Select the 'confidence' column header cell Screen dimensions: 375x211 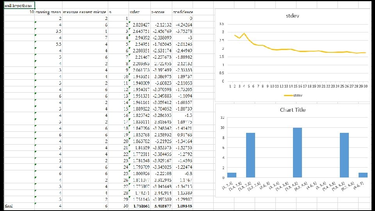pos(182,12)
